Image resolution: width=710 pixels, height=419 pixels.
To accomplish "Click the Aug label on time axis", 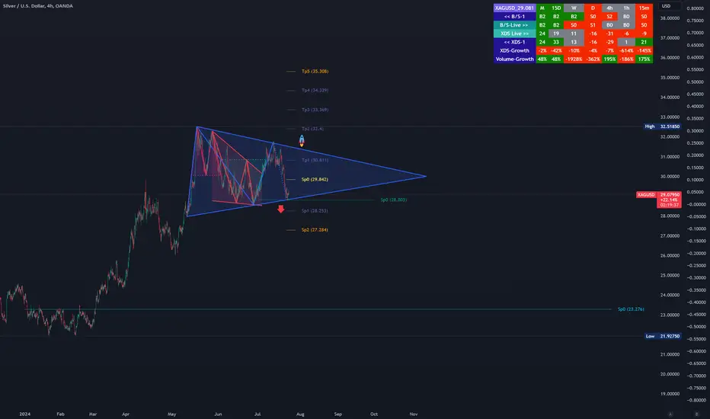I will coord(300,414).
